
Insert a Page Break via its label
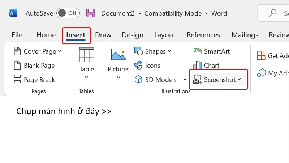[39, 80]
